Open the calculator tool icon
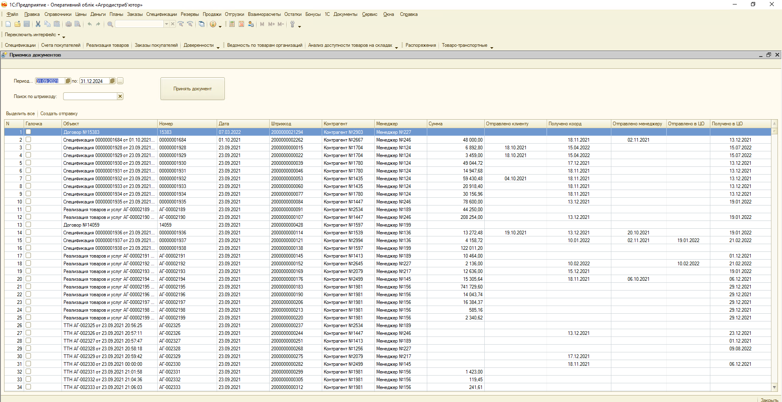This screenshot has width=782, height=402. (232, 24)
